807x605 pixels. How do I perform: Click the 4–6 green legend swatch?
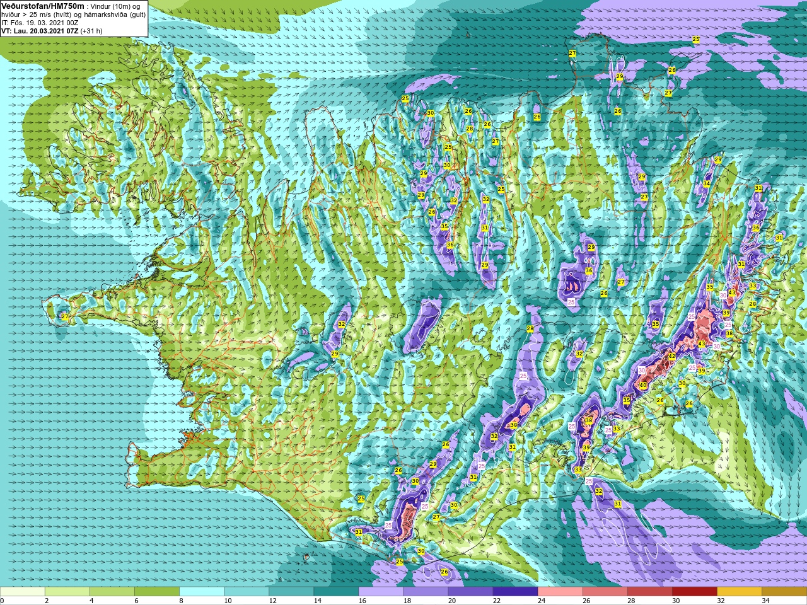(x=112, y=592)
